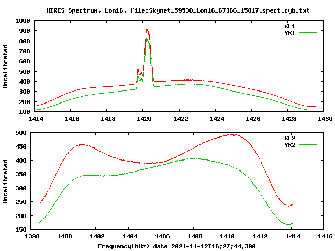Click the bottom plot 400 y-axis tick label
Screen dimensions: 335x251
21,161
